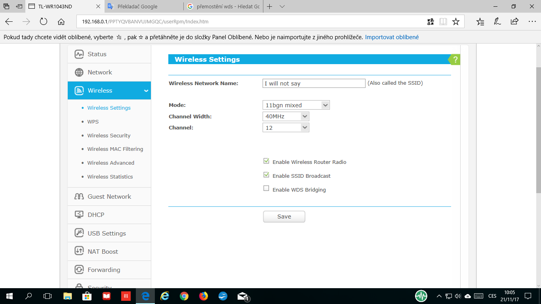This screenshot has height=304, width=541.
Task: Open the Channel Width dropdown
Action: tap(286, 116)
